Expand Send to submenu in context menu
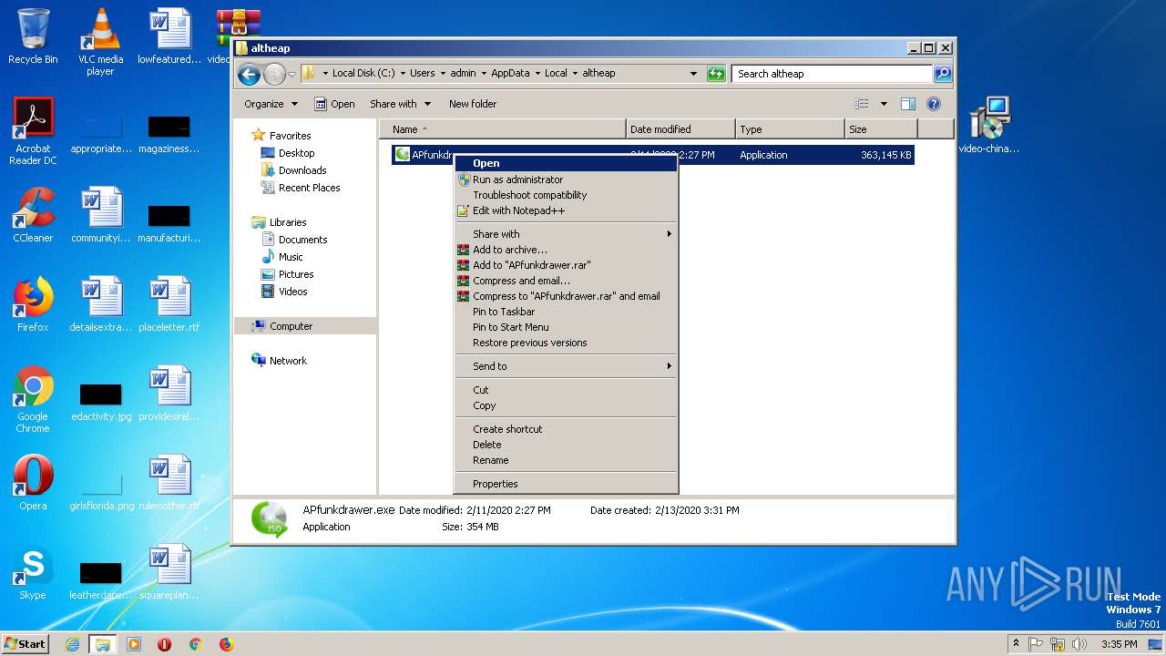 tap(566, 366)
